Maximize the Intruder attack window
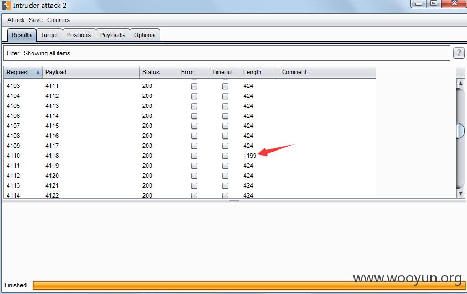This screenshot has width=467, height=294. click(x=434, y=3)
